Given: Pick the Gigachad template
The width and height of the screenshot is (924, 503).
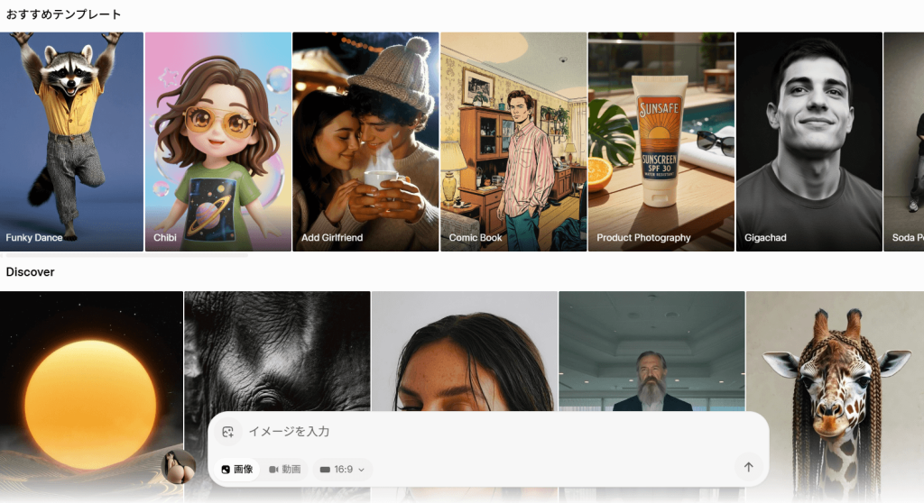Looking at the screenshot, I should (x=808, y=142).
